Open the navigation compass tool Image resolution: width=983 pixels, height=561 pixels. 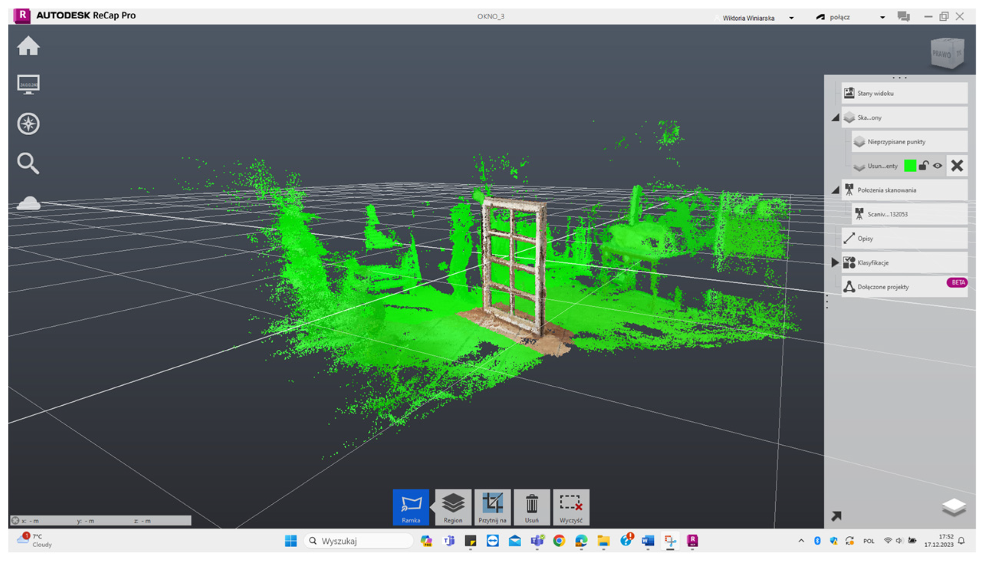point(28,124)
